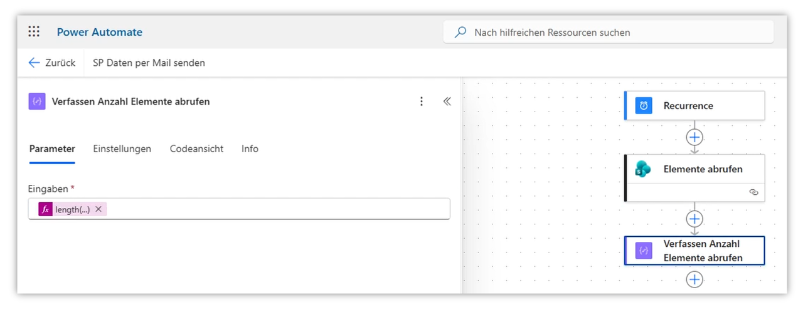Click the panel title Verfassen Anzahl Elemente abrufen

[x=130, y=101]
